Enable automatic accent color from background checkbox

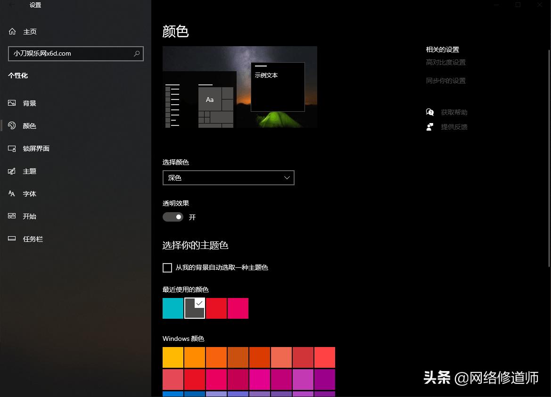167,267
